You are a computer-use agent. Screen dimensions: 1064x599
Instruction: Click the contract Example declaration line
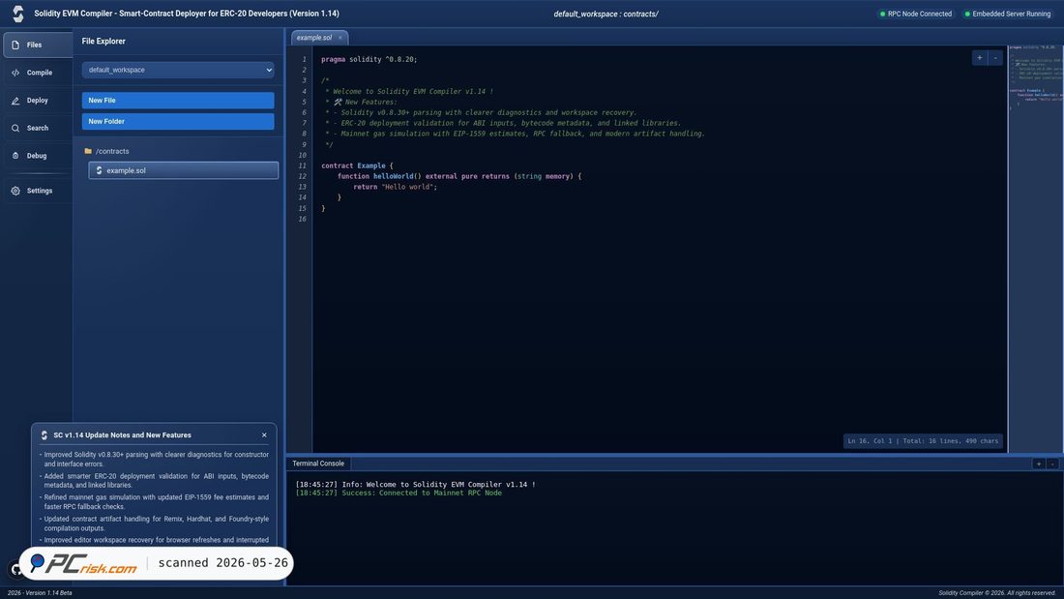(357, 165)
